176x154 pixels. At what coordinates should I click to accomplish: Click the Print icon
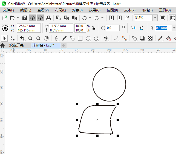(x=48, y=18)
